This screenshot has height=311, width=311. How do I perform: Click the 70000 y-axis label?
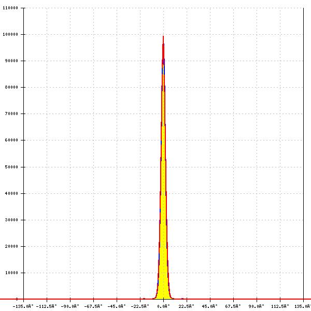pyautogui.click(x=11, y=114)
